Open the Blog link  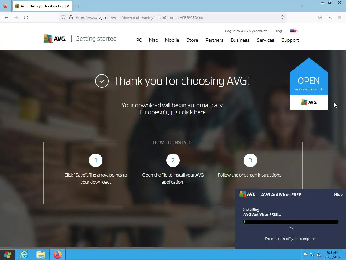[x=278, y=31]
